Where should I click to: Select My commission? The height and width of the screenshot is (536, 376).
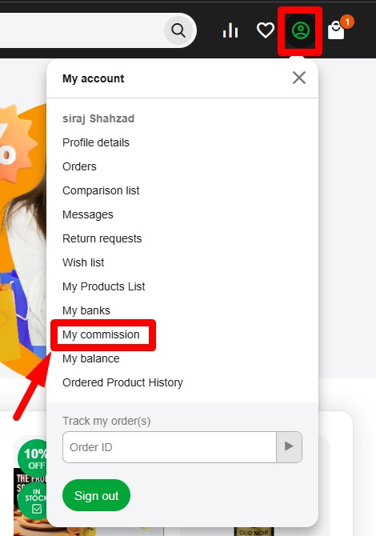point(101,334)
